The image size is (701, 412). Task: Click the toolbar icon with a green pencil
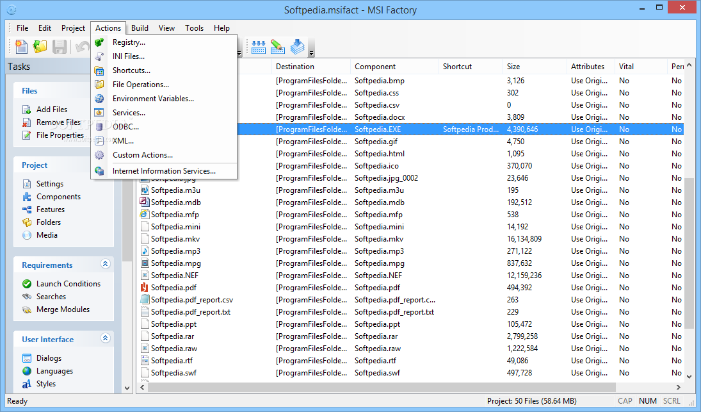(x=278, y=47)
